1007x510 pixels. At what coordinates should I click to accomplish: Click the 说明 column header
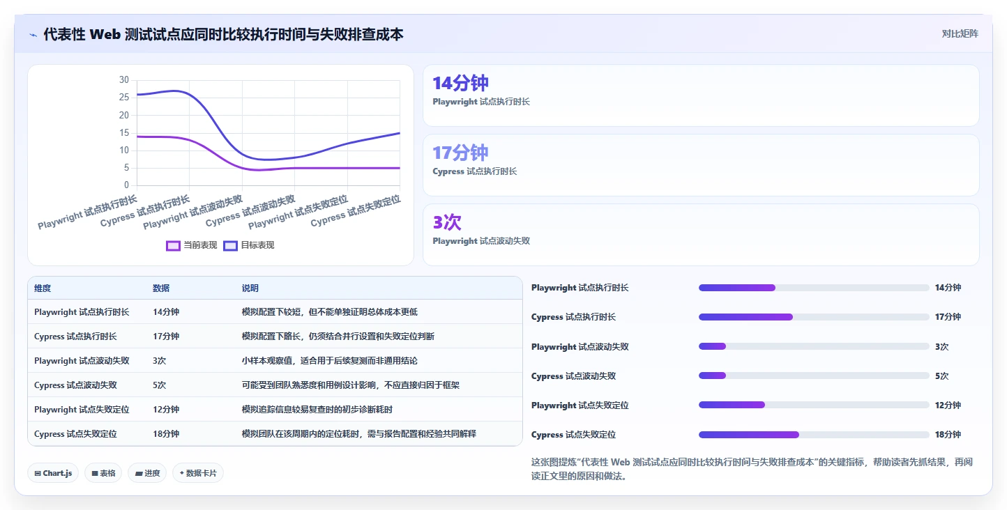tap(250, 288)
